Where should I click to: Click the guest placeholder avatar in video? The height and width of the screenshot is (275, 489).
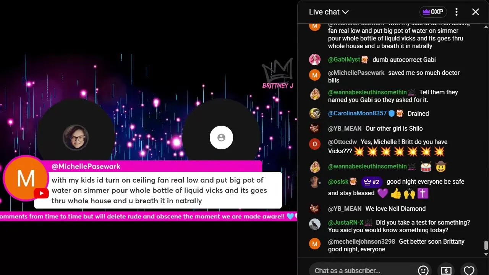coord(221,137)
